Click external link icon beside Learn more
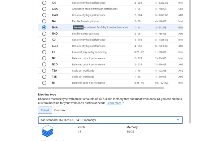The width and height of the screenshot is (201, 141). [123, 103]
